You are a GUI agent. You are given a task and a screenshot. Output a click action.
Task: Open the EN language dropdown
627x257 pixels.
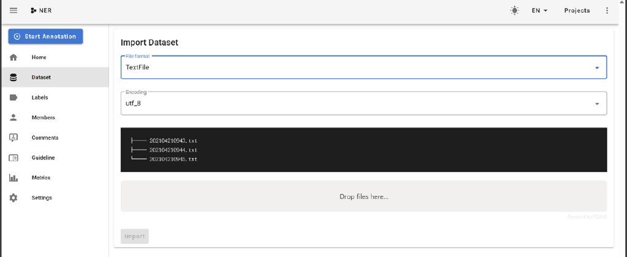point(539,10)
